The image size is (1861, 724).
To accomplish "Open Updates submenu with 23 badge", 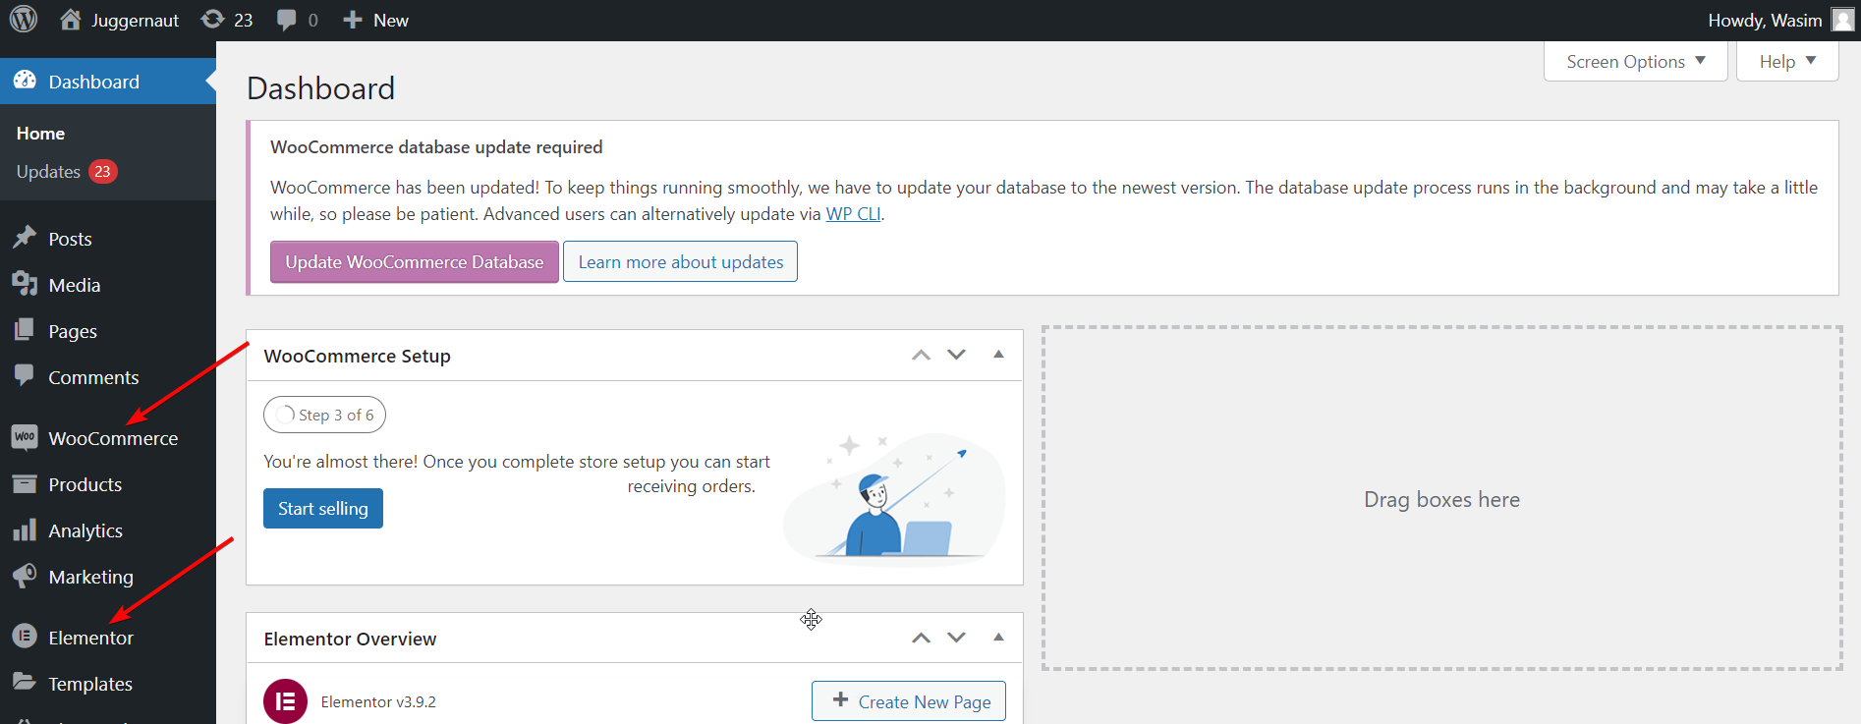I will [x=67, y=171].
